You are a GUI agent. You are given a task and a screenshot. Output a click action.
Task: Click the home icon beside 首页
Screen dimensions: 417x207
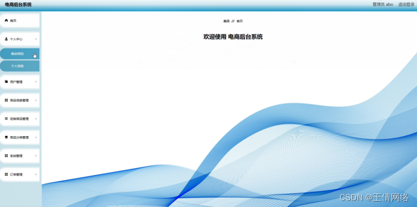pyautogui.click(x=7, y=20)
